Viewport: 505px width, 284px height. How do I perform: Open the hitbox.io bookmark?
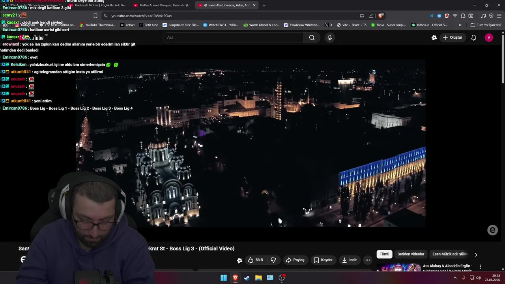[x=429, y=25]
